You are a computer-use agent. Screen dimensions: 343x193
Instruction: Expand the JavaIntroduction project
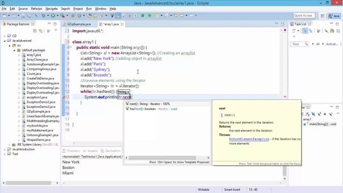(x=5, y=150)
